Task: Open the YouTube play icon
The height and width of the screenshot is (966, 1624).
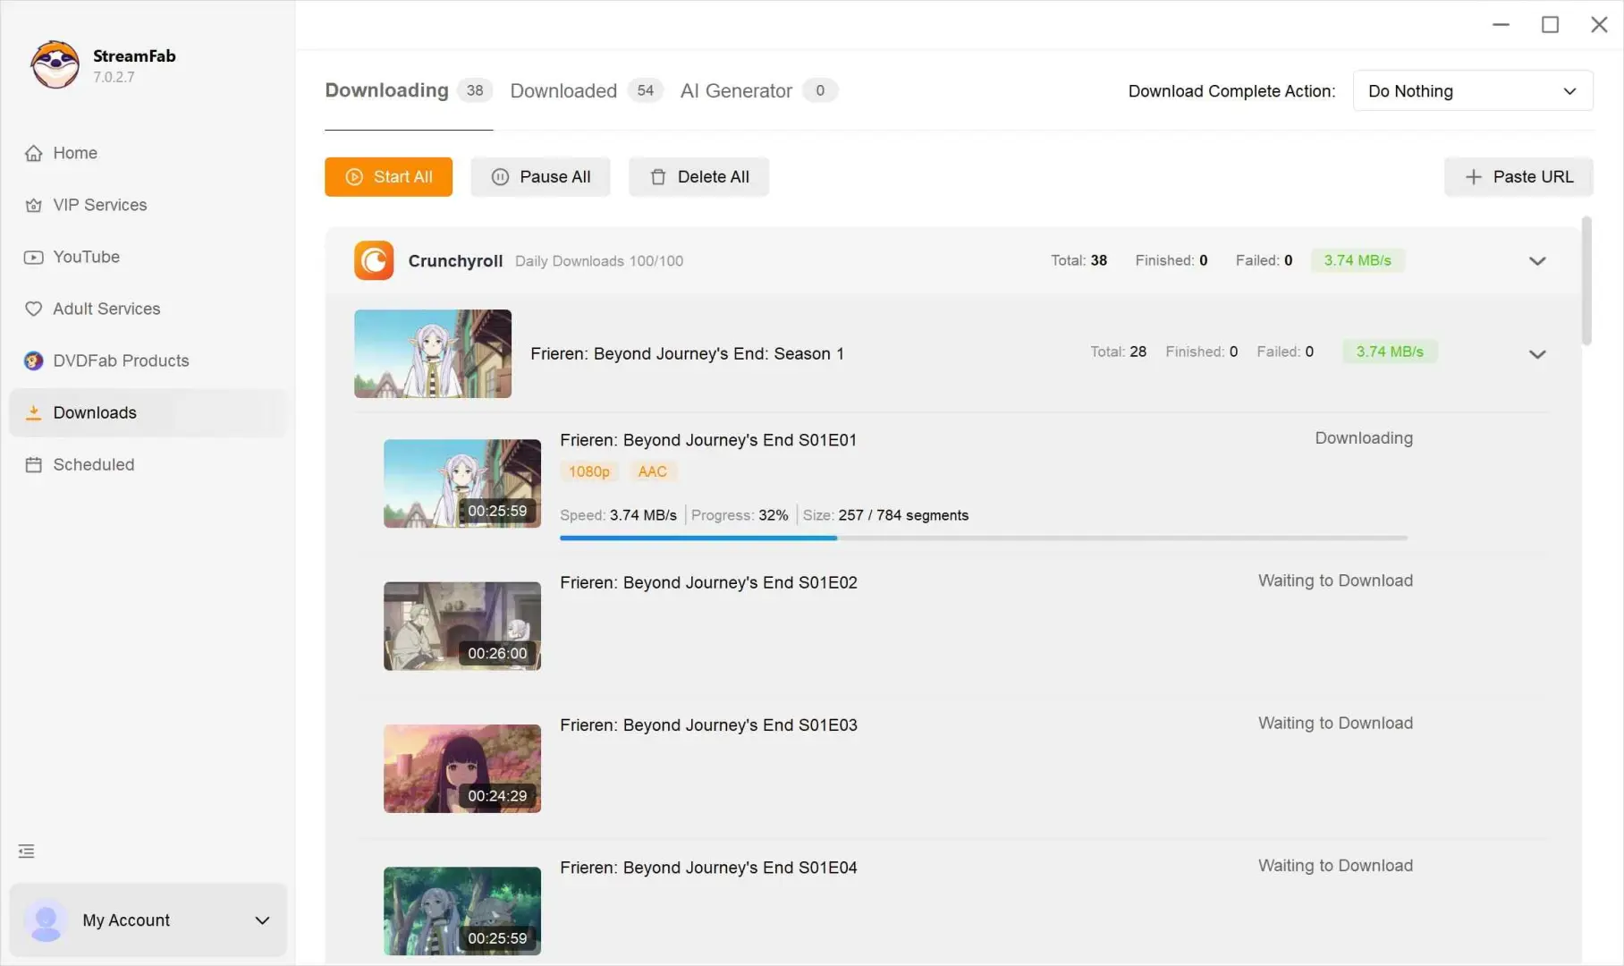Action: tap(33, 257)
